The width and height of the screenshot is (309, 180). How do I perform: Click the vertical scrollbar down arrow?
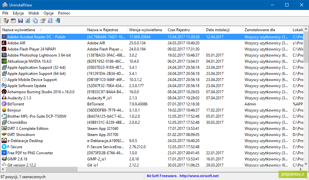(306, 164)
